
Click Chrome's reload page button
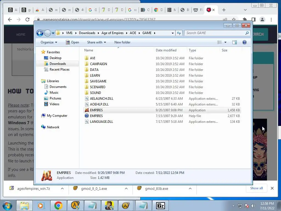pyautogui.click(x=27, y=20)
